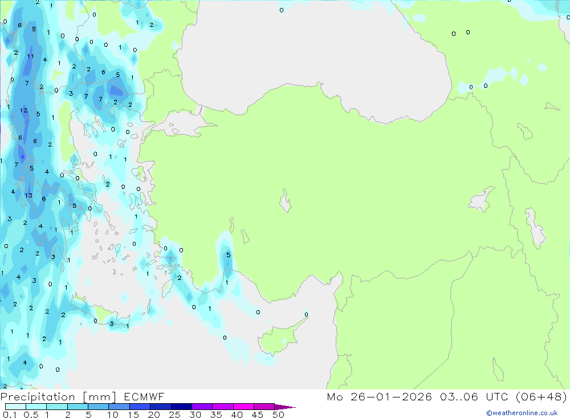Pick the 10–15 mm legend color swatch
The image size is (570, 418).
click(x=119, y=407)
